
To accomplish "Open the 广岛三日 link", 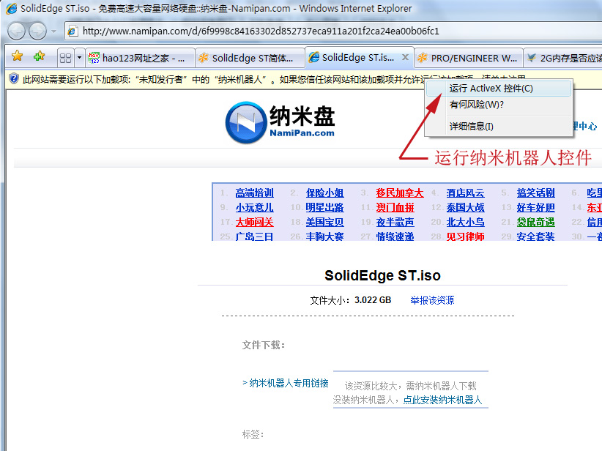I will click(255, 236).
